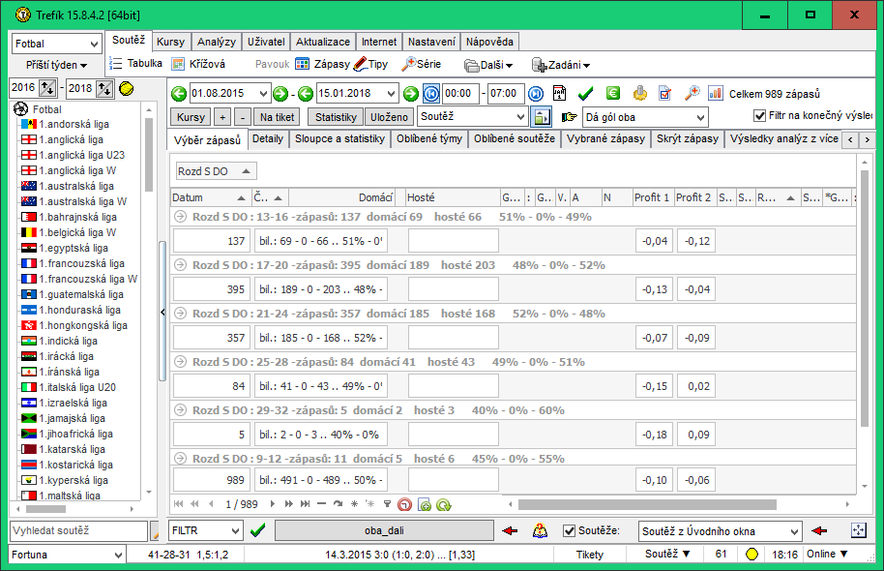Click the calendar page icon in the toolbar
Viewport: 884px width, 571px height.
559,93
